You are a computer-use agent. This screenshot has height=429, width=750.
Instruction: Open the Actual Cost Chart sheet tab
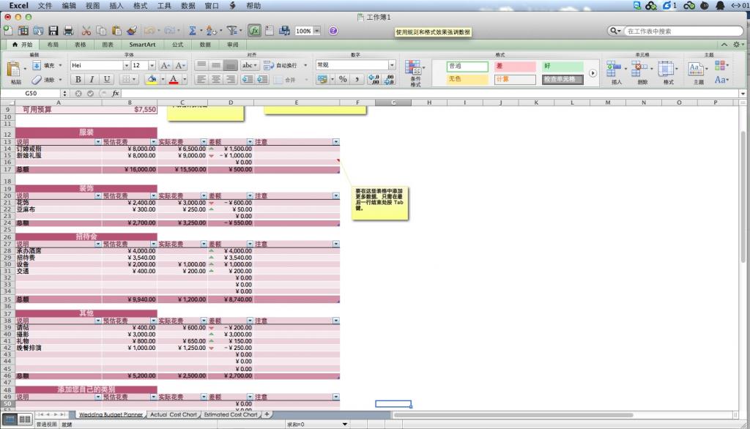point(173,414)
